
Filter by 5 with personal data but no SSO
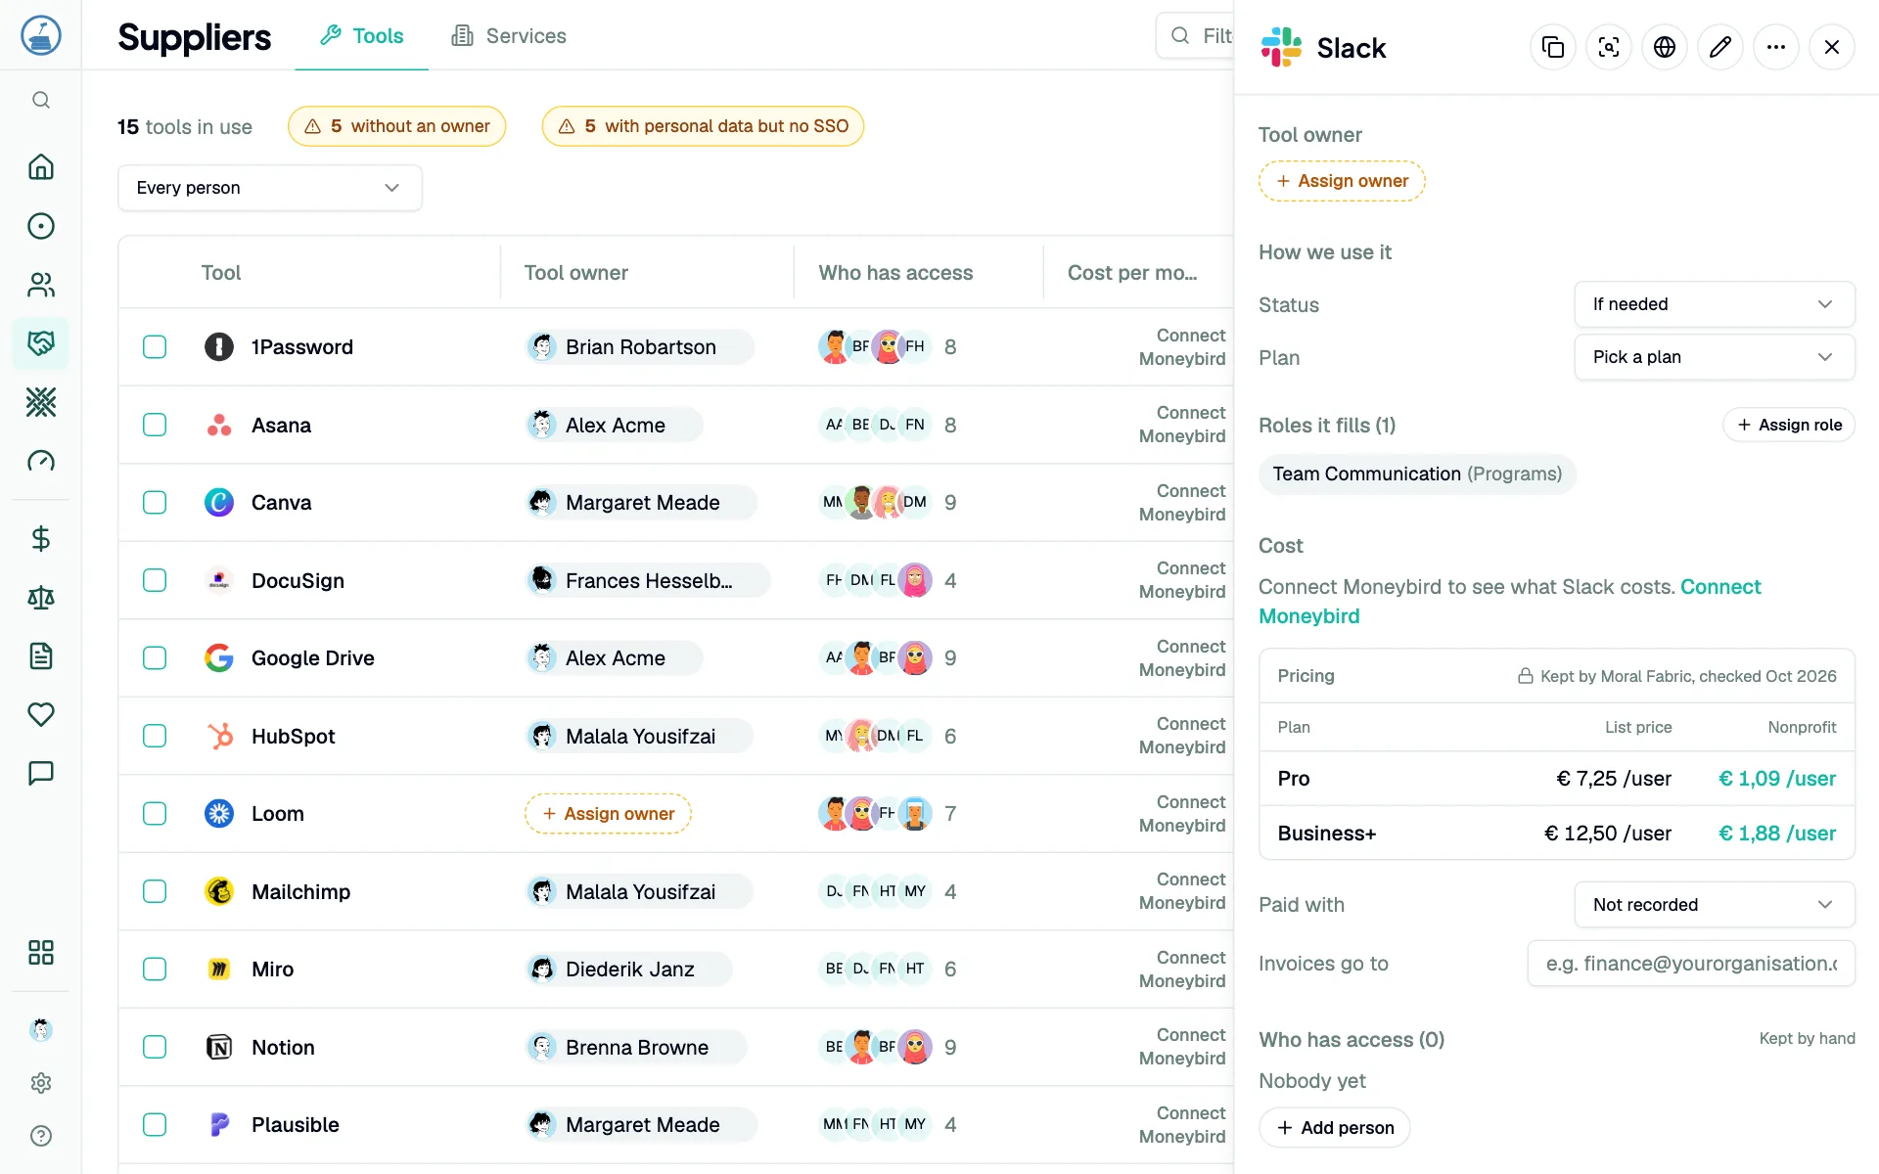tap(703, 126)
